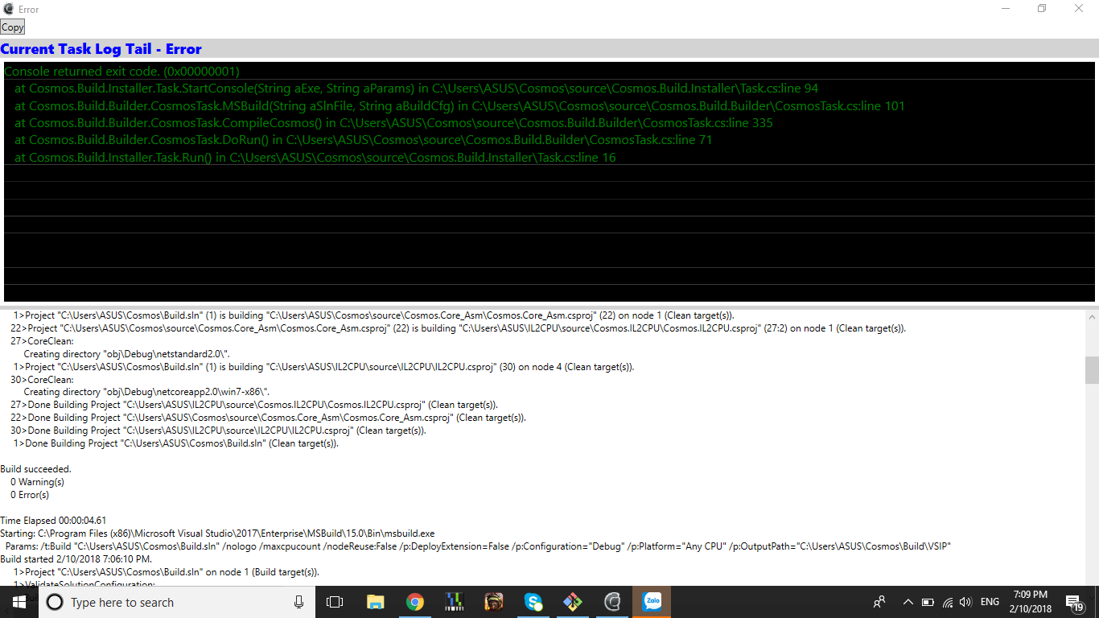Open the clock showing 7:09 PM

coord(1031,602)
